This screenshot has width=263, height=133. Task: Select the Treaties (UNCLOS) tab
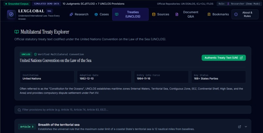(x=130, y=14)
